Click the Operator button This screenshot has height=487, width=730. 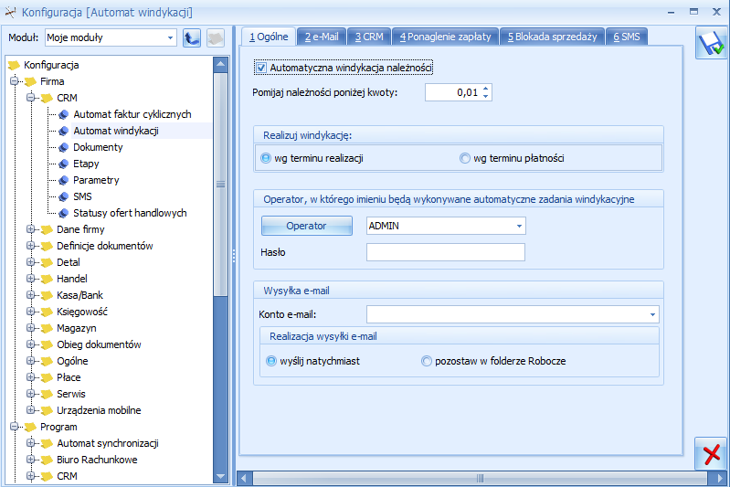coord(306,226)
